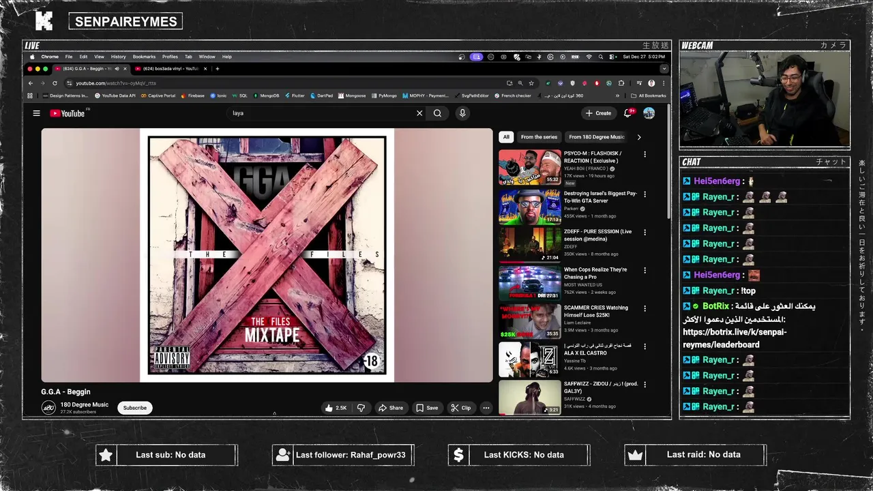Image resolution: width=873 pixels, height=491 pixels.
Task: Show more filter chips with right arrow
Action: point(639,137)
